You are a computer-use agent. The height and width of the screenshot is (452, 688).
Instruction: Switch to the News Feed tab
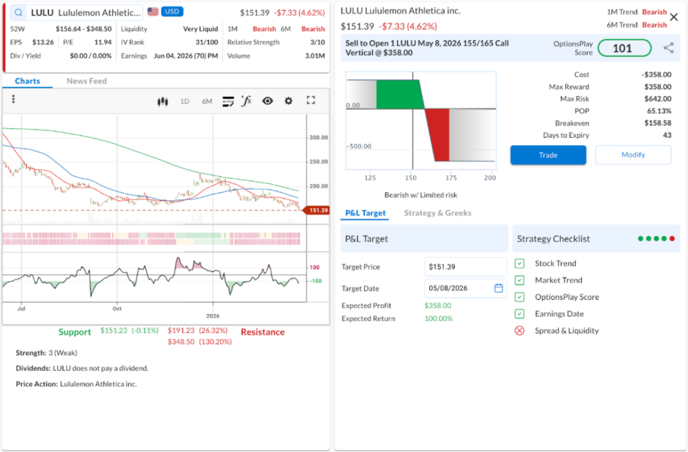click(87, 81)
